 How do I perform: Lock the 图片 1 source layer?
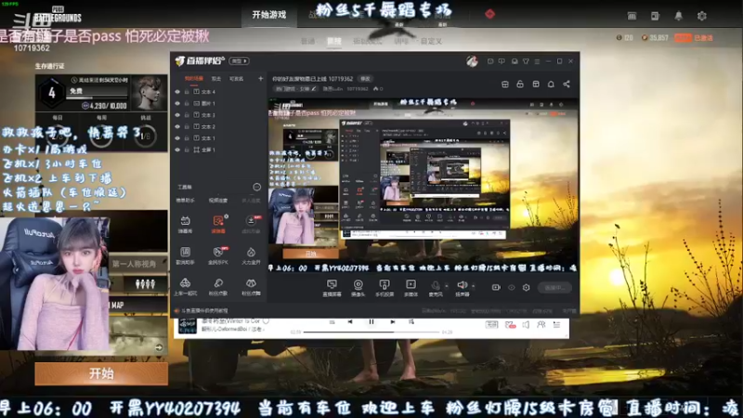point(187,103)
